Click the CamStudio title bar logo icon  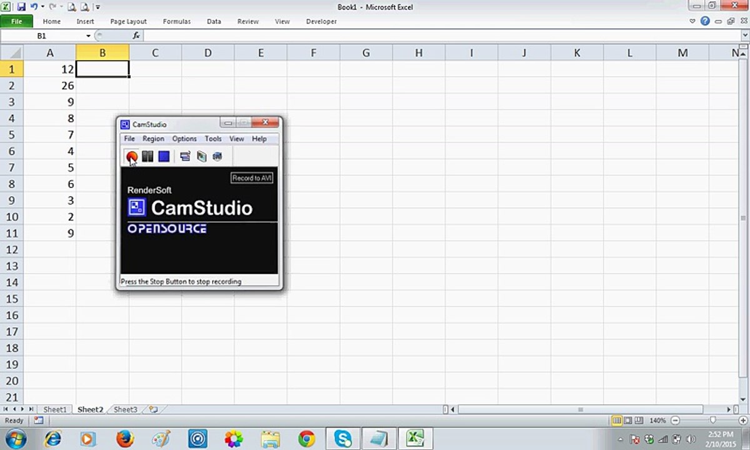(125, 124)
